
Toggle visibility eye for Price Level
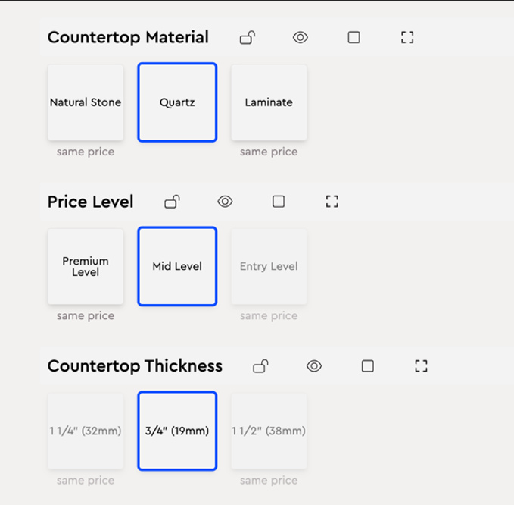click(x=225, y=201)
